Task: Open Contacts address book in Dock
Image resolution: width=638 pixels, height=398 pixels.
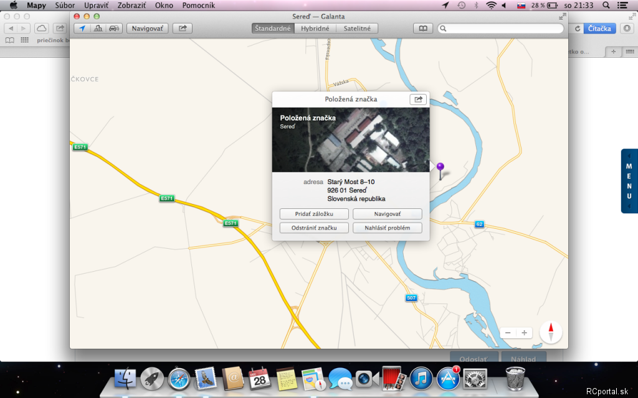Action: [x=233, y=379]
